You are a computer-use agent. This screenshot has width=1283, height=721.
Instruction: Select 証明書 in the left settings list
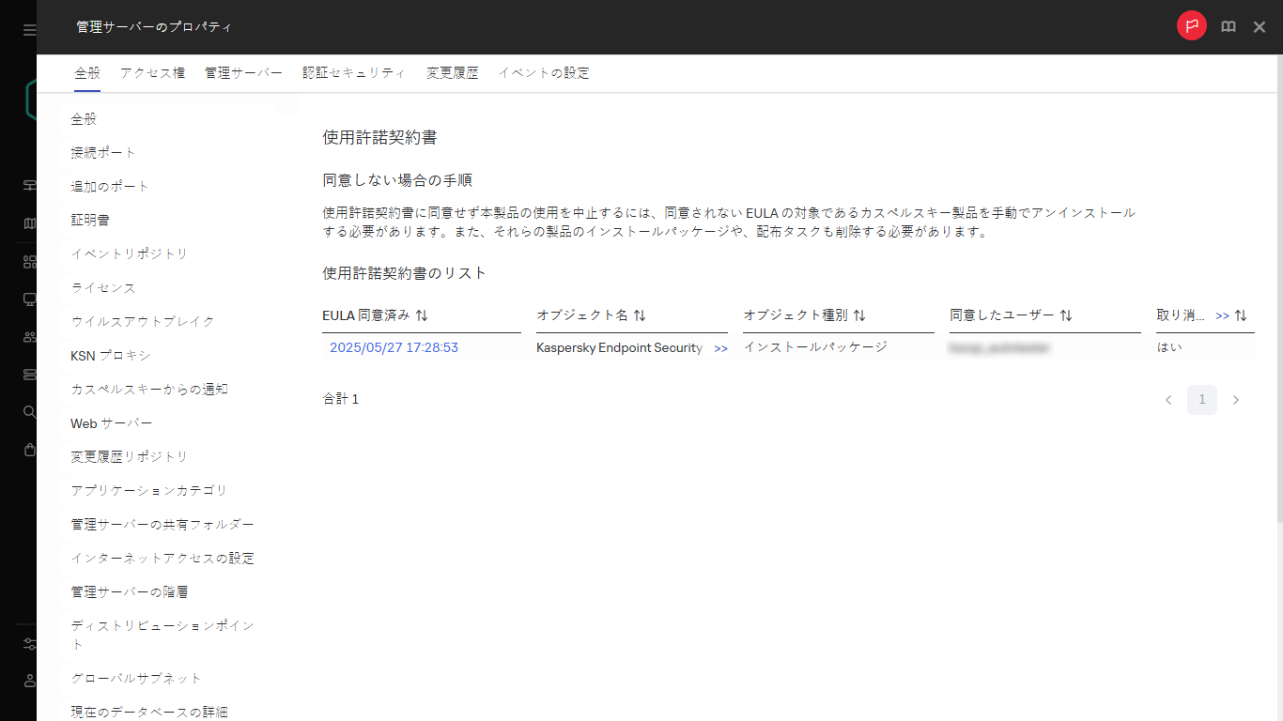[89, 219]
